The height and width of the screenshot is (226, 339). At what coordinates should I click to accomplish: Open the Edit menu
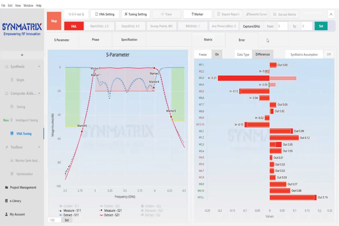click(10, 5)
